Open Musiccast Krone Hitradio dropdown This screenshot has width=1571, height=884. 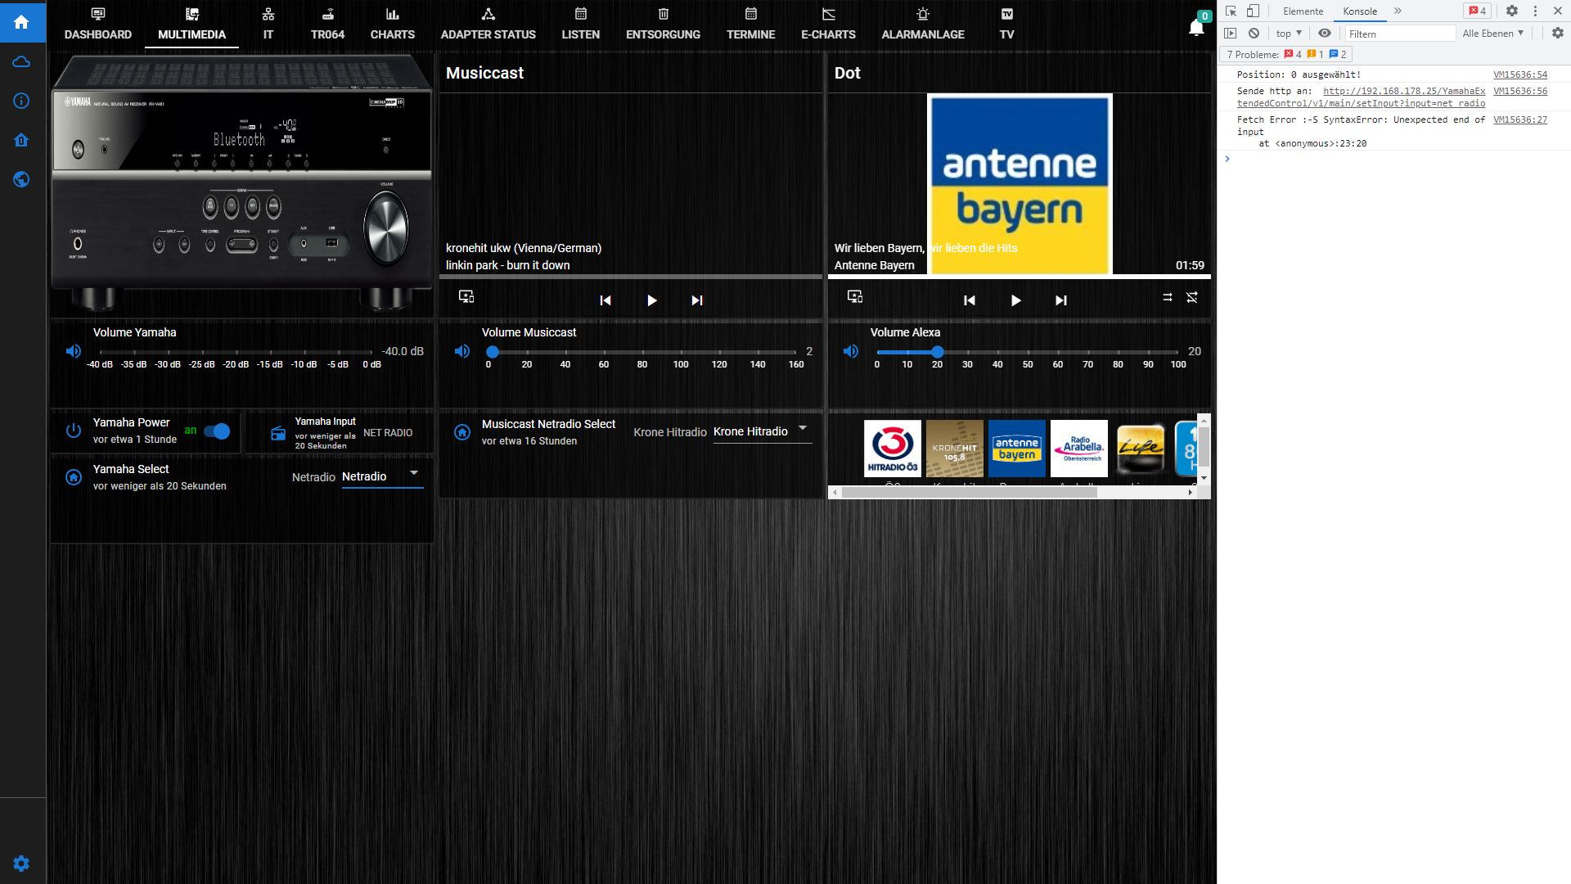[763, 431]
